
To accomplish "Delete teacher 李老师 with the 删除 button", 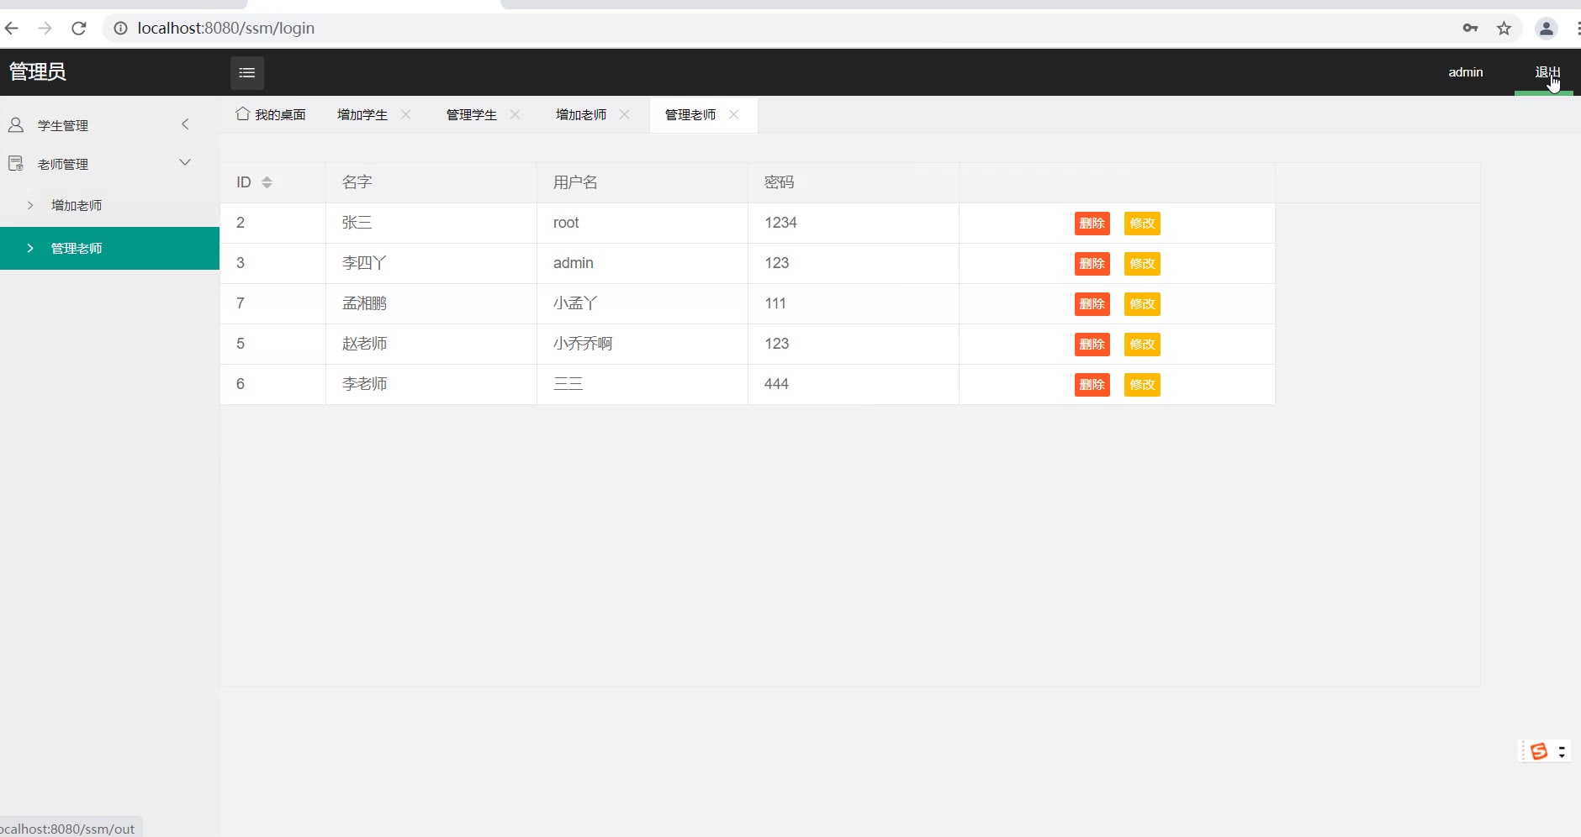I will coord(1092,385).
